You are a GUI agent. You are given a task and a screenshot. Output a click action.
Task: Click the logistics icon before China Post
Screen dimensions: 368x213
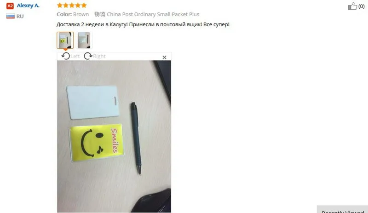pos(100,14)
